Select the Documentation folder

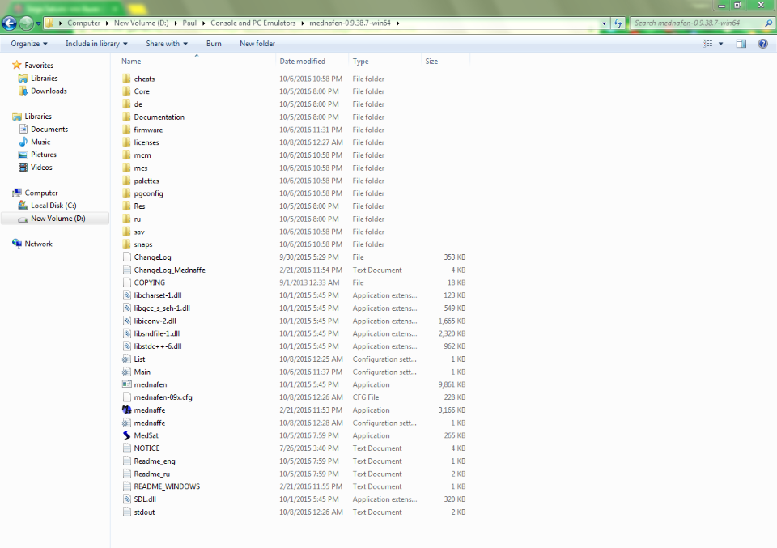click(x=159, y=117)
